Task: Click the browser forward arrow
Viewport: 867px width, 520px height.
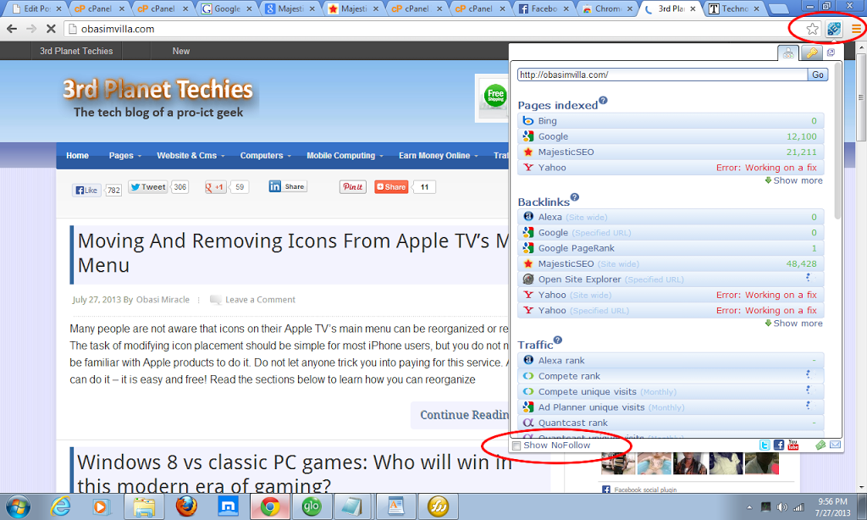Action: click(x=31, y=29)
